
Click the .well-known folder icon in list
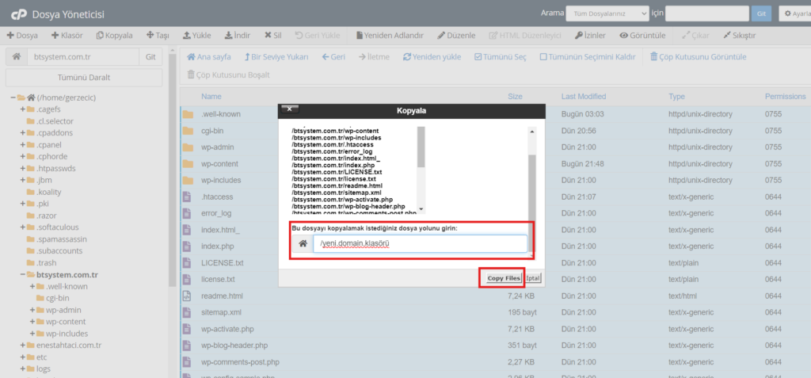(187, 114)
